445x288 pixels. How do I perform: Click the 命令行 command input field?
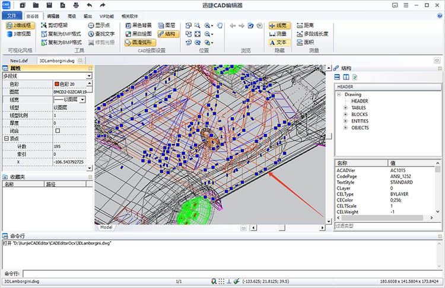coord(233,274)
